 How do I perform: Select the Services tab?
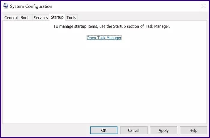click(x=41, y=18)
